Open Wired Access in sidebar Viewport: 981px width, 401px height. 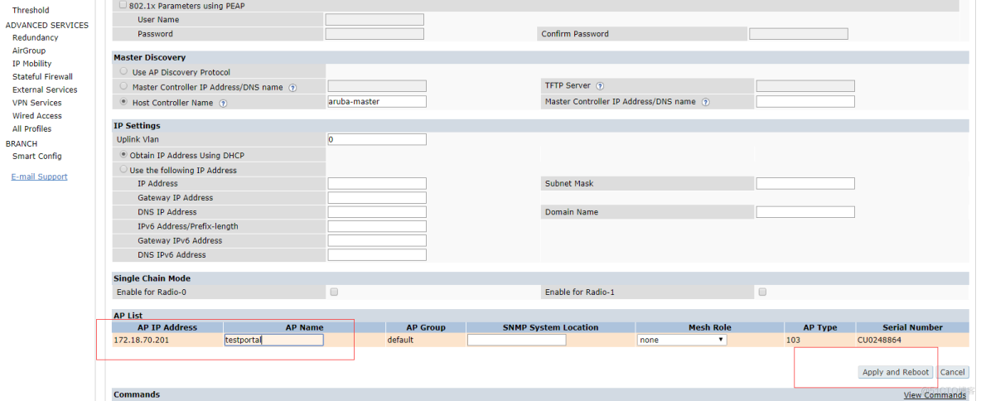click(37, 116)
